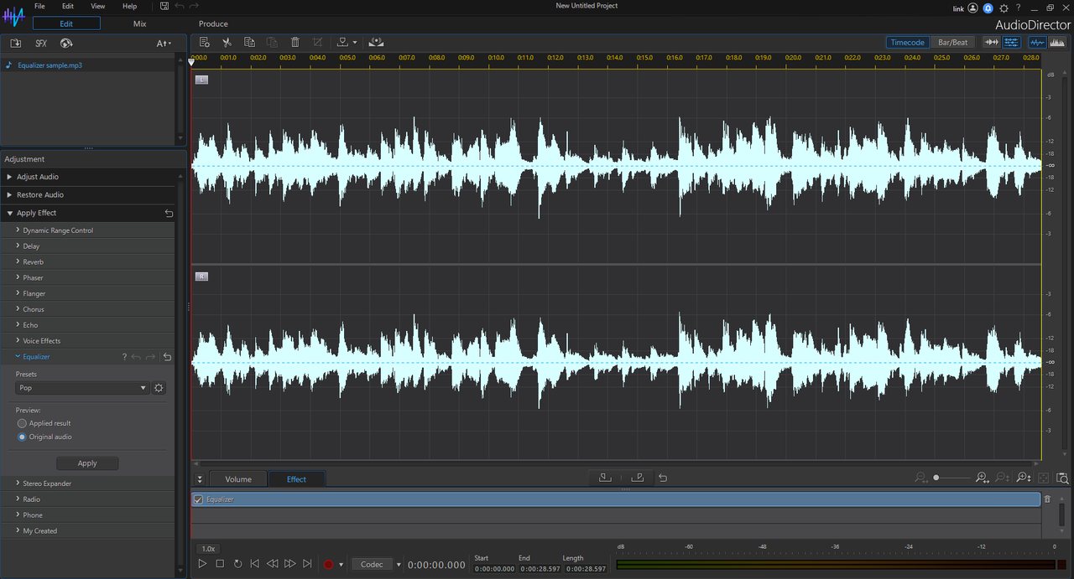This screenshot has height=579, width=1074.
Task: Click the Copy icon in the toolbar
Action: pos(249,42)
